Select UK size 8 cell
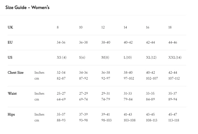Image resolution: width=198 pixels, height=134 pixels. point(58,27)
